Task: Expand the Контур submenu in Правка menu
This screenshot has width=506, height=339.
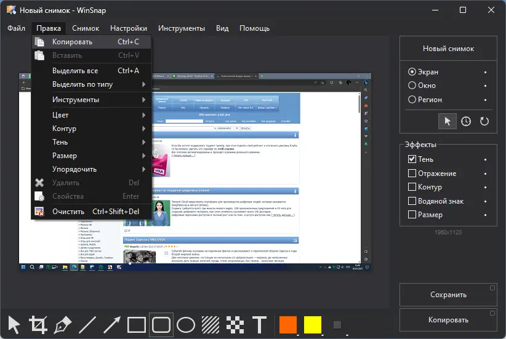Action: pyautogui.click(x=91, y=129)
